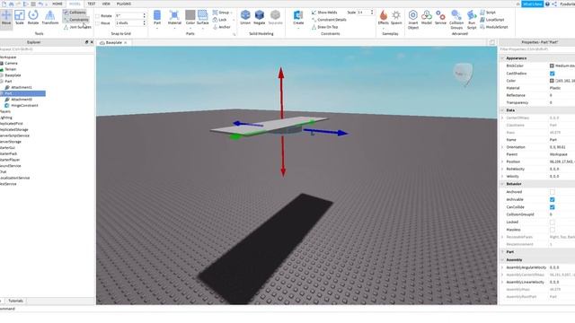Insert a Script from Advanced group

pos(488,13)
